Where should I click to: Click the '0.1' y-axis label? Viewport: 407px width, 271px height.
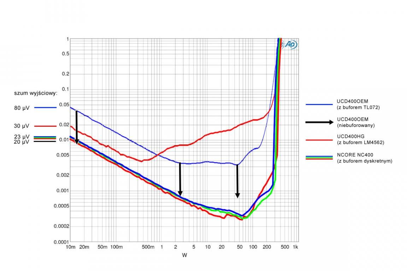[66, 89]
